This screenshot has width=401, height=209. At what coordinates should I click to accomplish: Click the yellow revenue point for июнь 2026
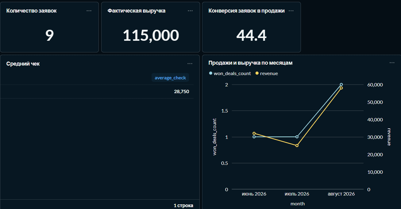[254, 133]
